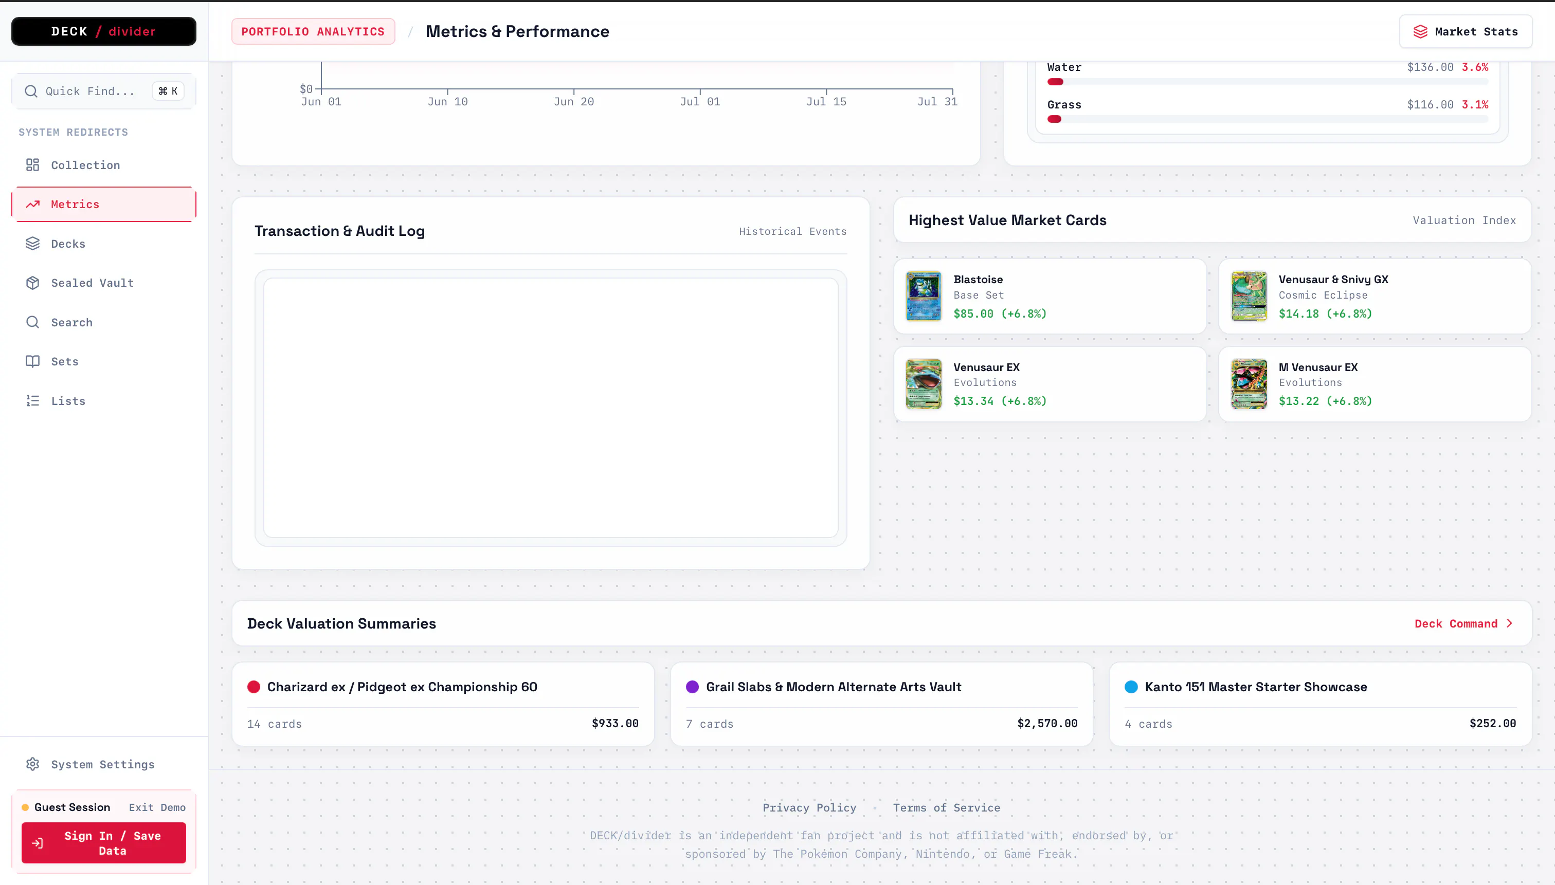Click the Decks layers icon
The width and height of the screenshot is (1555, 885).
32,244
